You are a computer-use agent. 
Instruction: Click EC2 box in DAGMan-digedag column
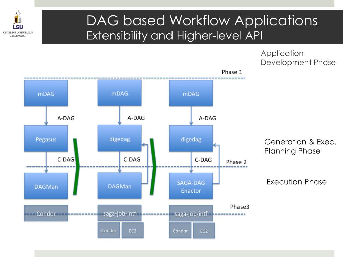pos(133,230)
